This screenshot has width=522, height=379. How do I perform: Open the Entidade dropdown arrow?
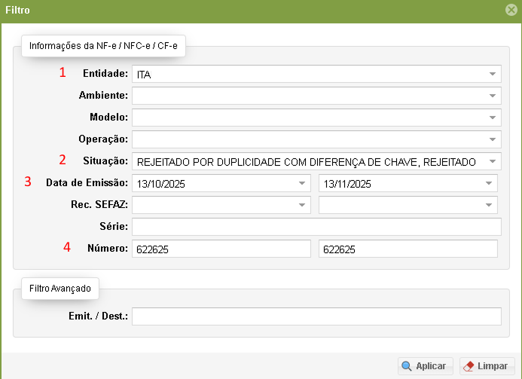492,74
